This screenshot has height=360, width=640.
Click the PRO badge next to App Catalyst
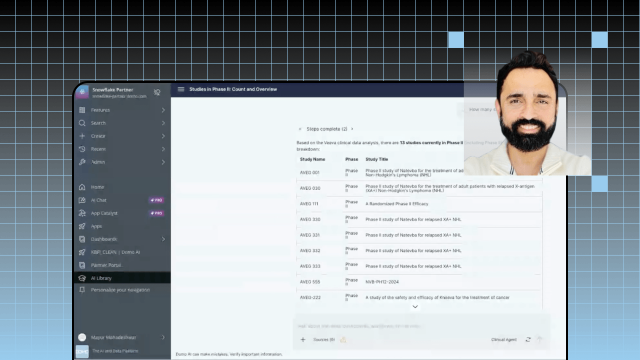[156, 213]
